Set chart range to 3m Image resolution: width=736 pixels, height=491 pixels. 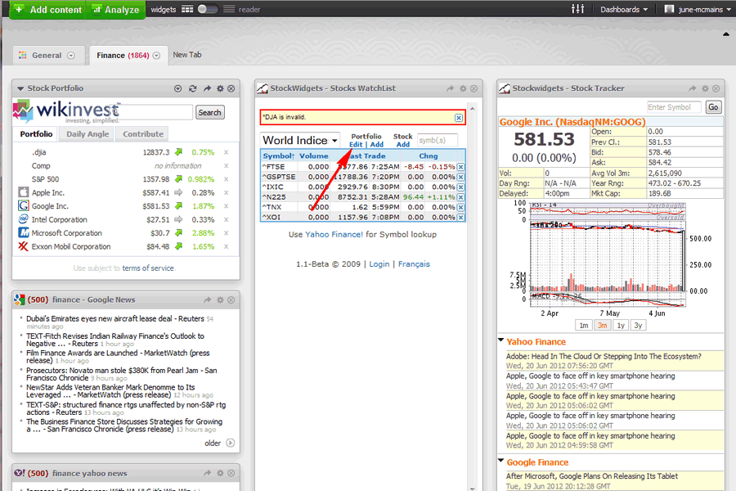click(602, 325)
